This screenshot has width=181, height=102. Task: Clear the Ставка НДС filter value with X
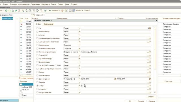(x=150, y=55)
